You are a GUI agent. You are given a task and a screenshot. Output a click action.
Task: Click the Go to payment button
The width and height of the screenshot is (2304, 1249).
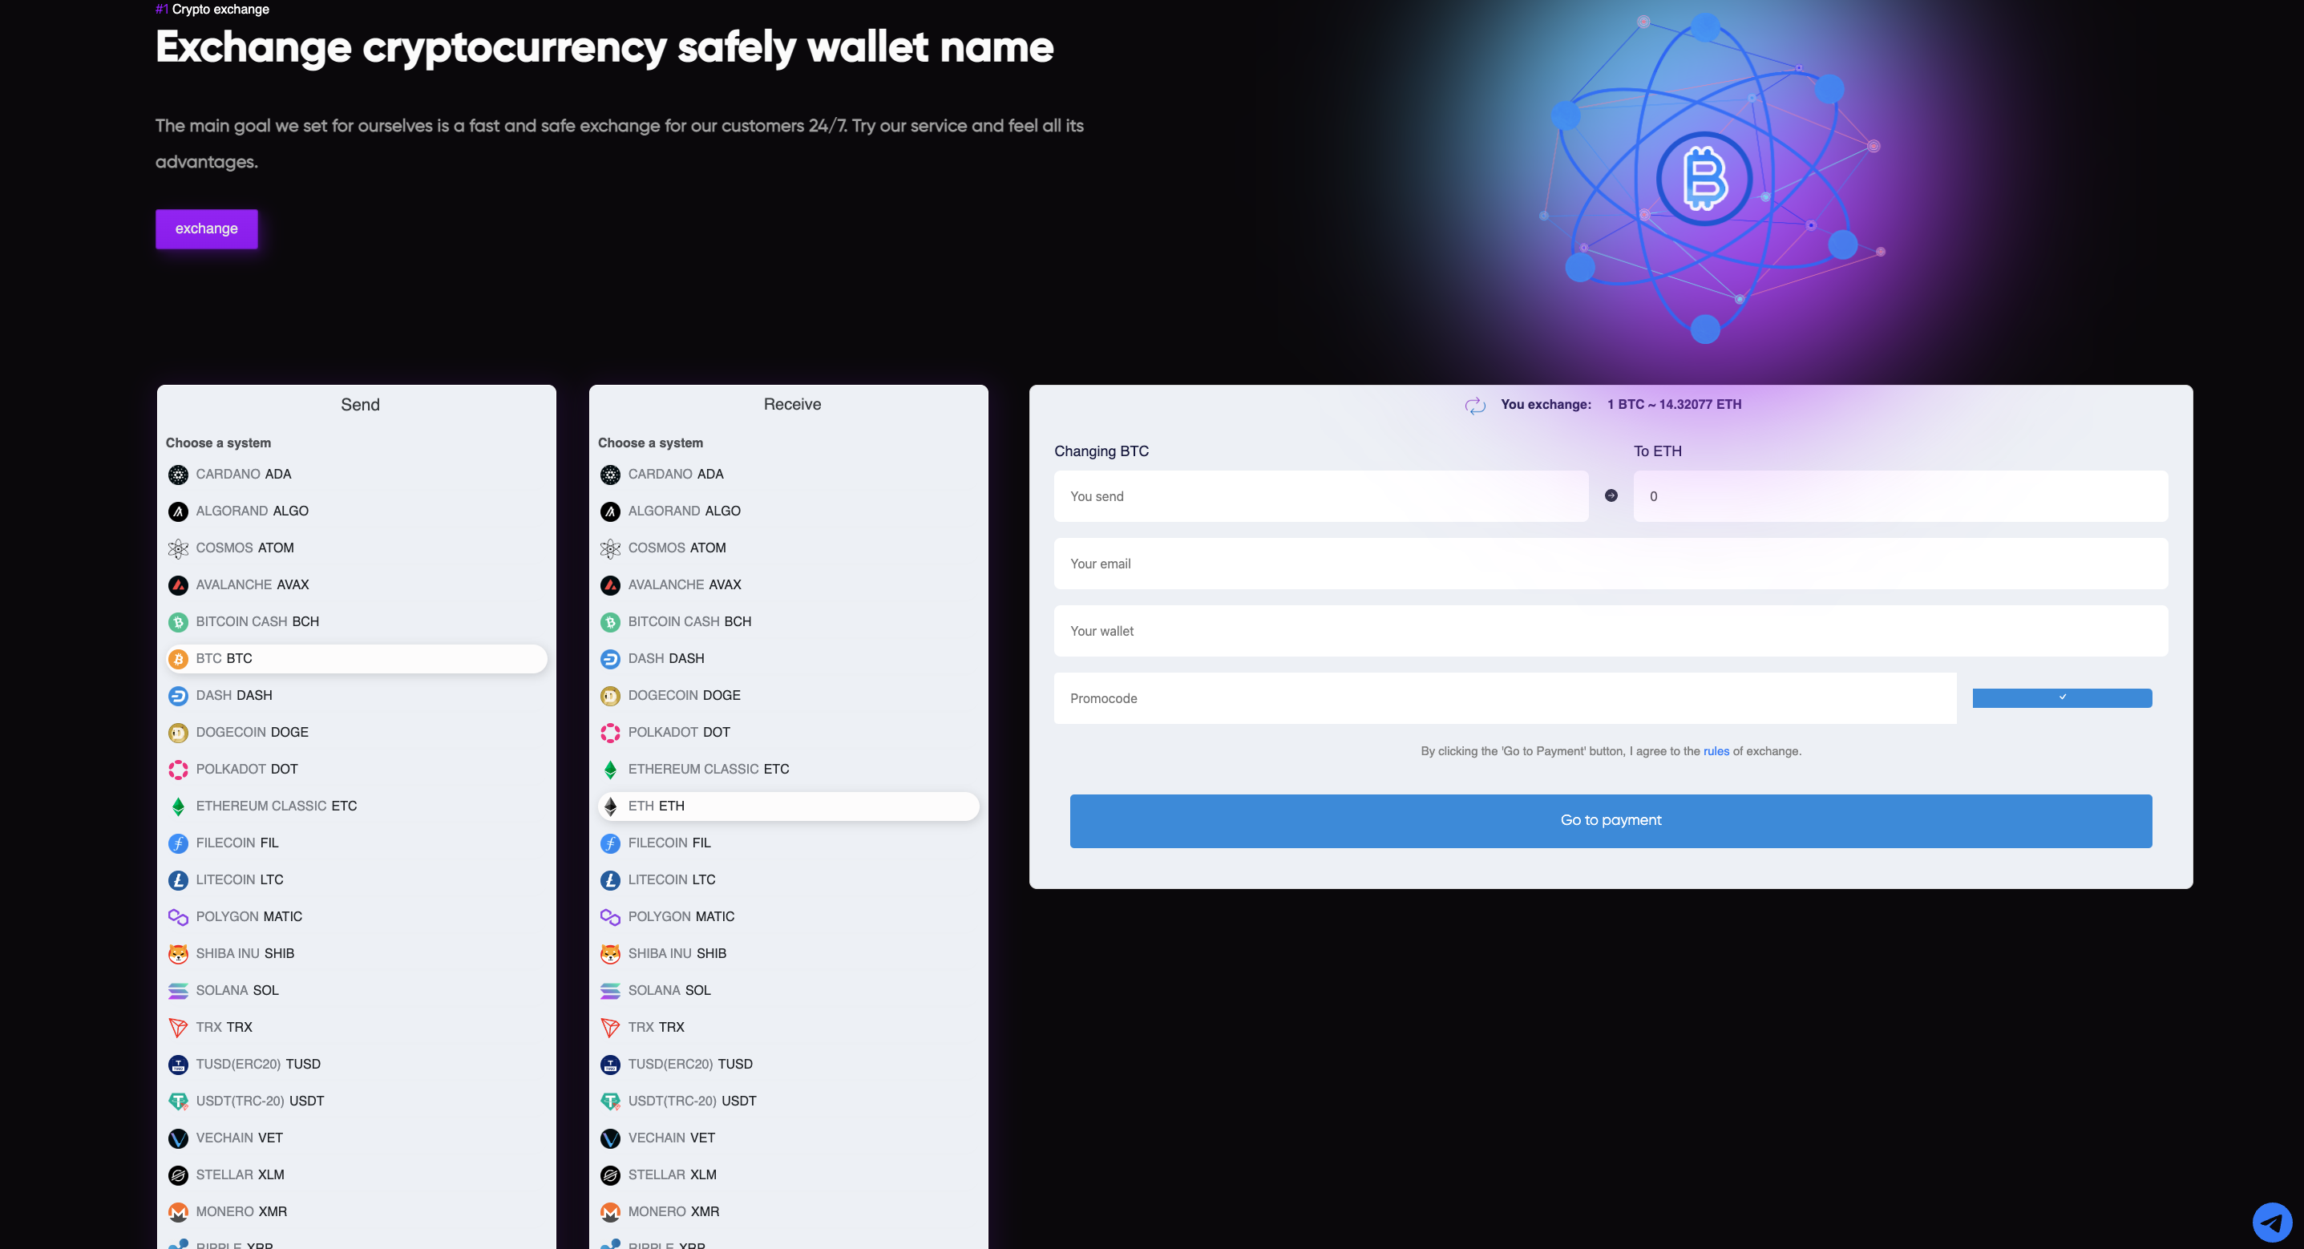click(x=1610, y=820)
